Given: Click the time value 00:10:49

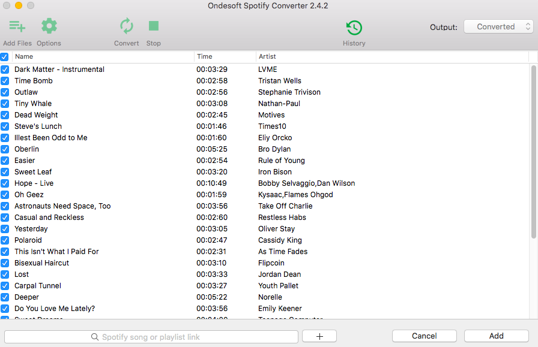Looking at the screenshot, I should (212, 183).
